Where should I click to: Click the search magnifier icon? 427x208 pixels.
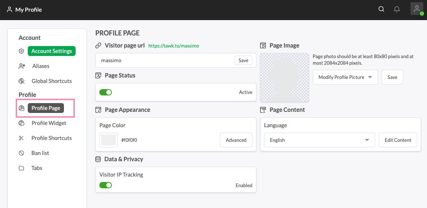[x=381, y=10]
